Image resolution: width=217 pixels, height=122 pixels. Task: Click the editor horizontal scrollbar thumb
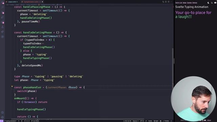coord(78,119)
